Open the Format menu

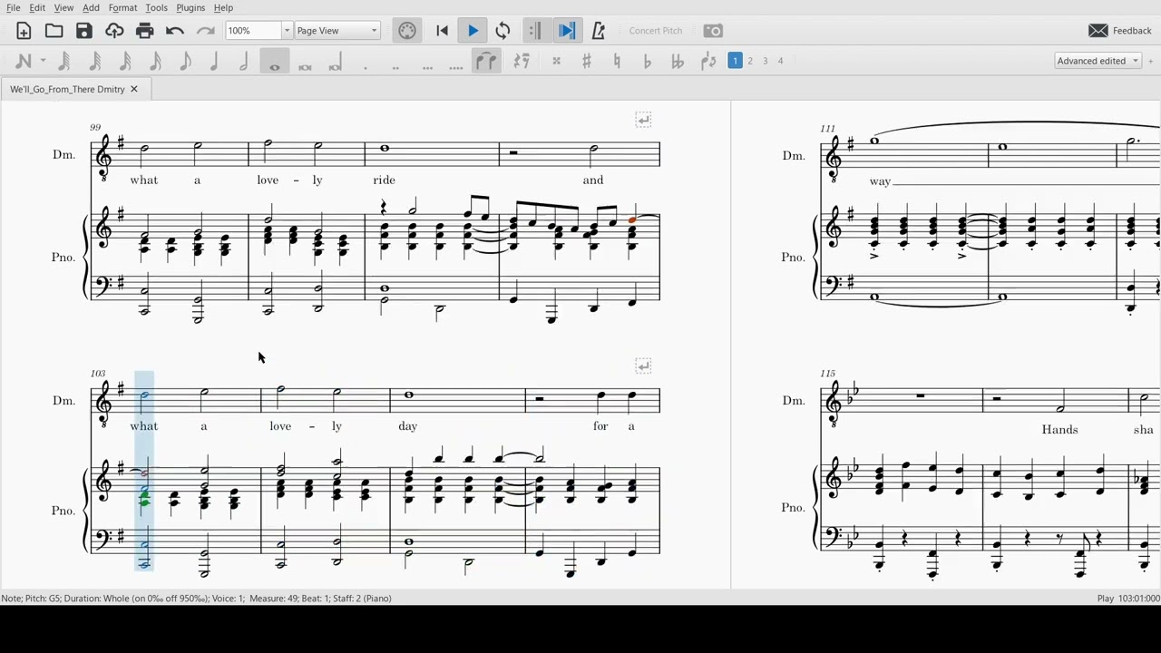point(122,7)
